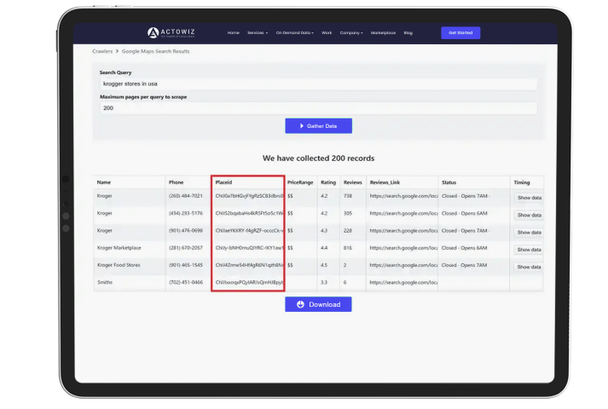Show data for the (434) 293-5176 row
This screenshot has width=608, height=409.
pyautogui.click(x=529, y=216)
